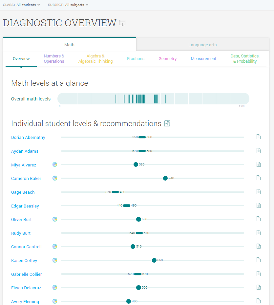Select the Algebra & Algebraic Thinking sub-tab
The width and height of the screenshot is (274, 305).
[95, 58]
